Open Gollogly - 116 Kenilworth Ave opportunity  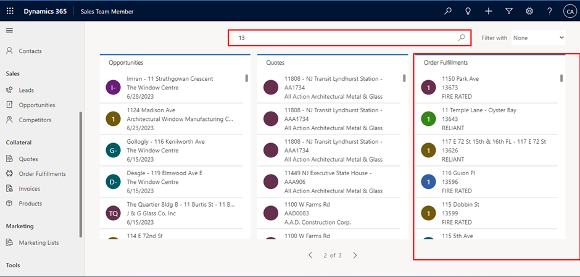tap(172, 151)
